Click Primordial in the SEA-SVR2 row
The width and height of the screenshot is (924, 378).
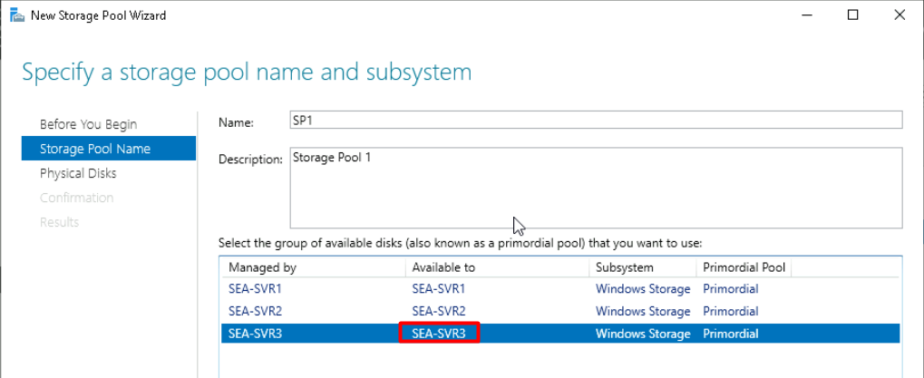tap(731, 311)
